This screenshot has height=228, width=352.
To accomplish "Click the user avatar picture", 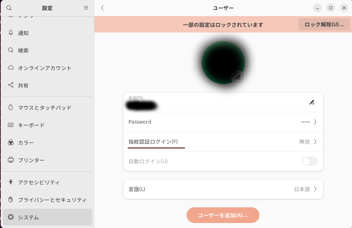I will [223, 62].
